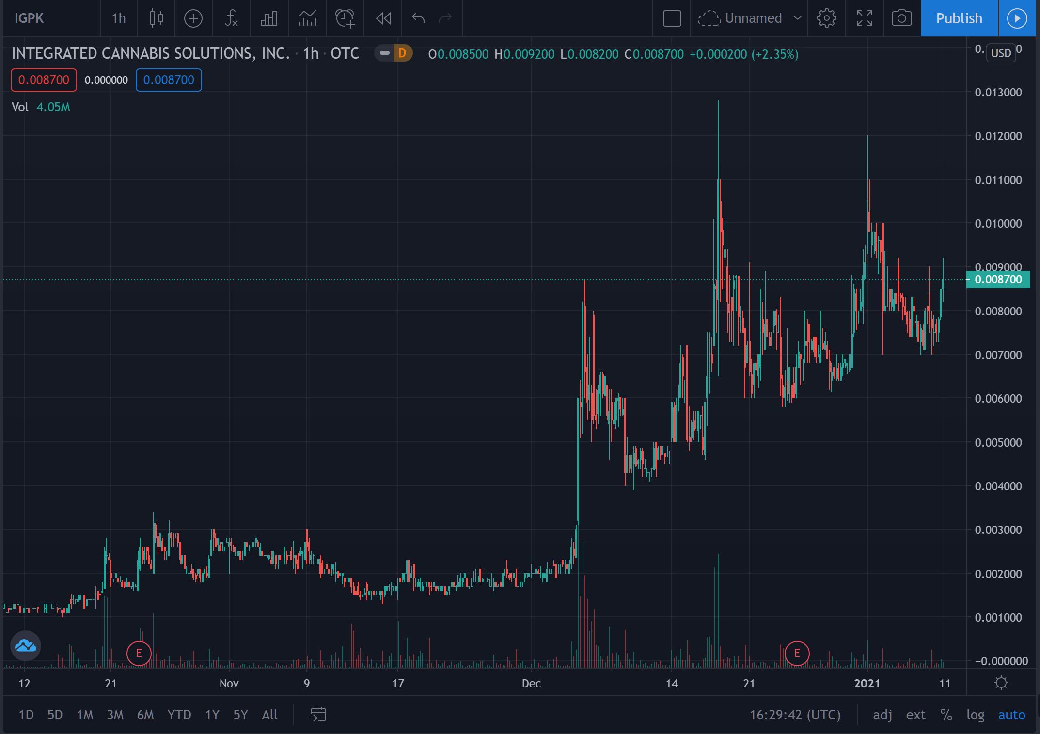Select the 5D date range
The height and width of the screenshot is (734, 1040).
point(55,715)
